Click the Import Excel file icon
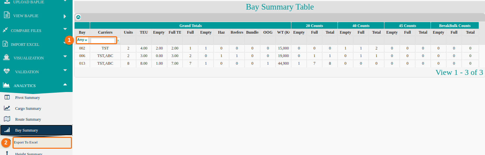Image resolution: width=485 pixels, height=155 pixels. click(x=5, y=44)
